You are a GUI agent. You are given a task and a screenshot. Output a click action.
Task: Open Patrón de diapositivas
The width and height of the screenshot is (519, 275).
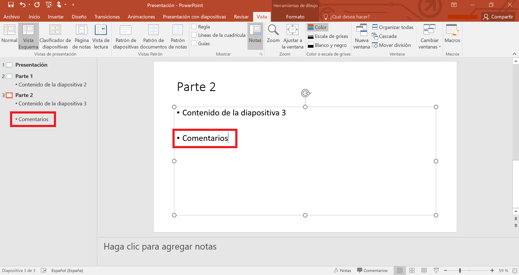(x=126, y=37)
